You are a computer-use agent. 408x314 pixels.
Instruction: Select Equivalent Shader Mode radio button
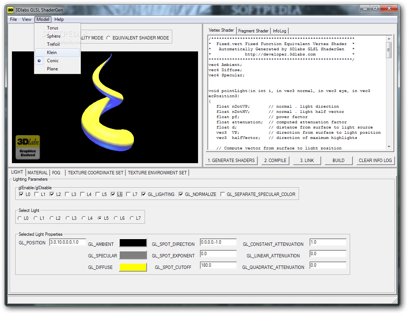[x=109, y=38]
